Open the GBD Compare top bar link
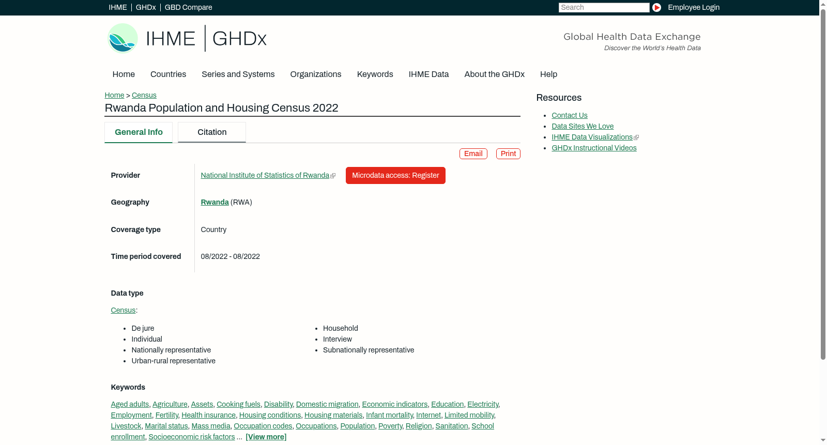Image resolution: width=827 pixels, height=445 pixels. point(188,7)
